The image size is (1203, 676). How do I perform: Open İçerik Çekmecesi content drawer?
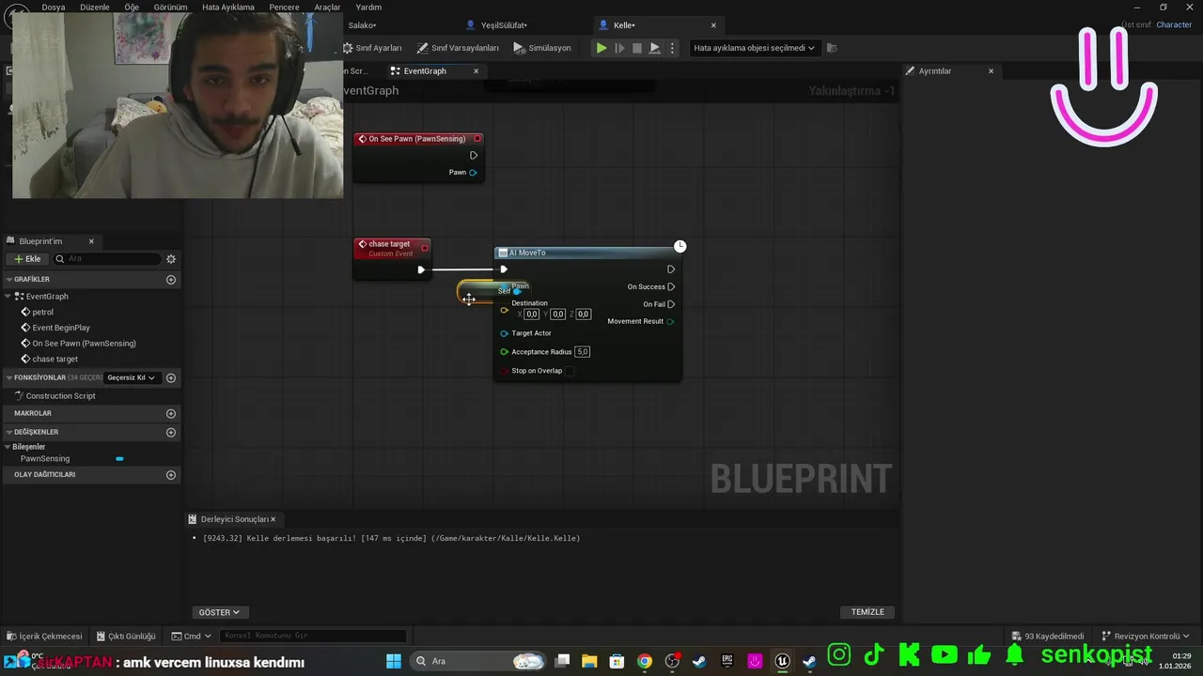(44, 637)
